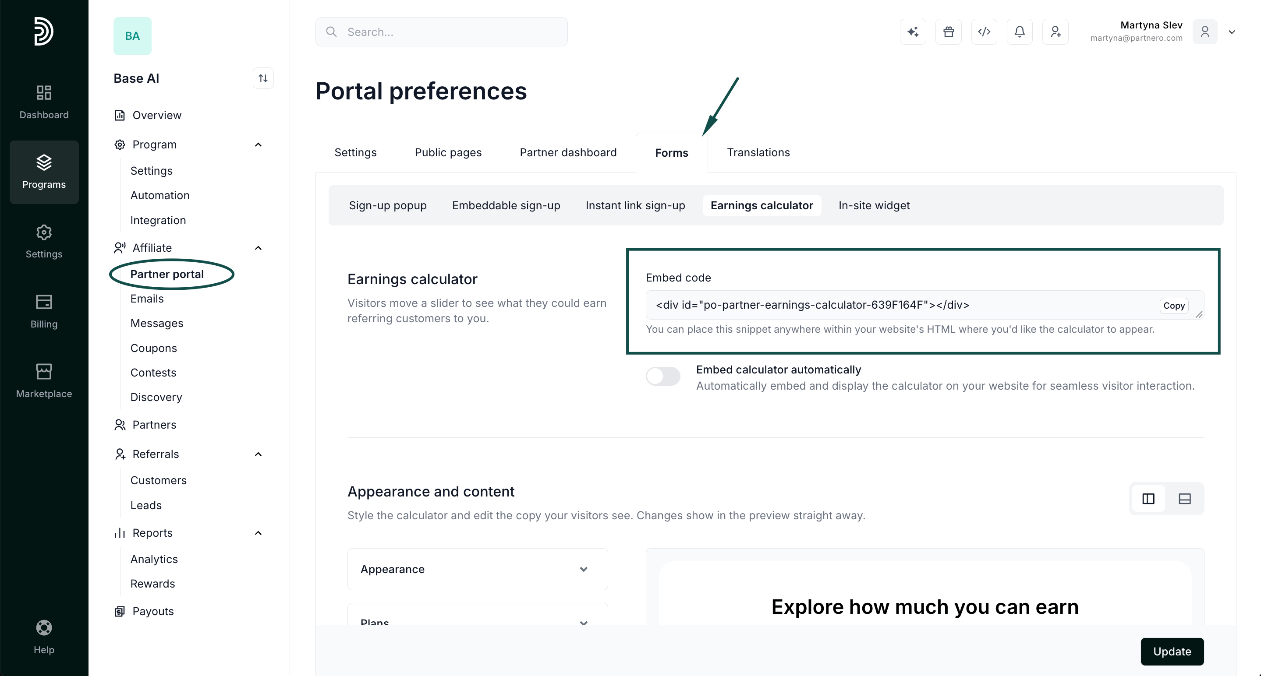Switch to the Translations tab
Image resolution: width=1261 pixels, height=676 pixels.
click(758, 153)
